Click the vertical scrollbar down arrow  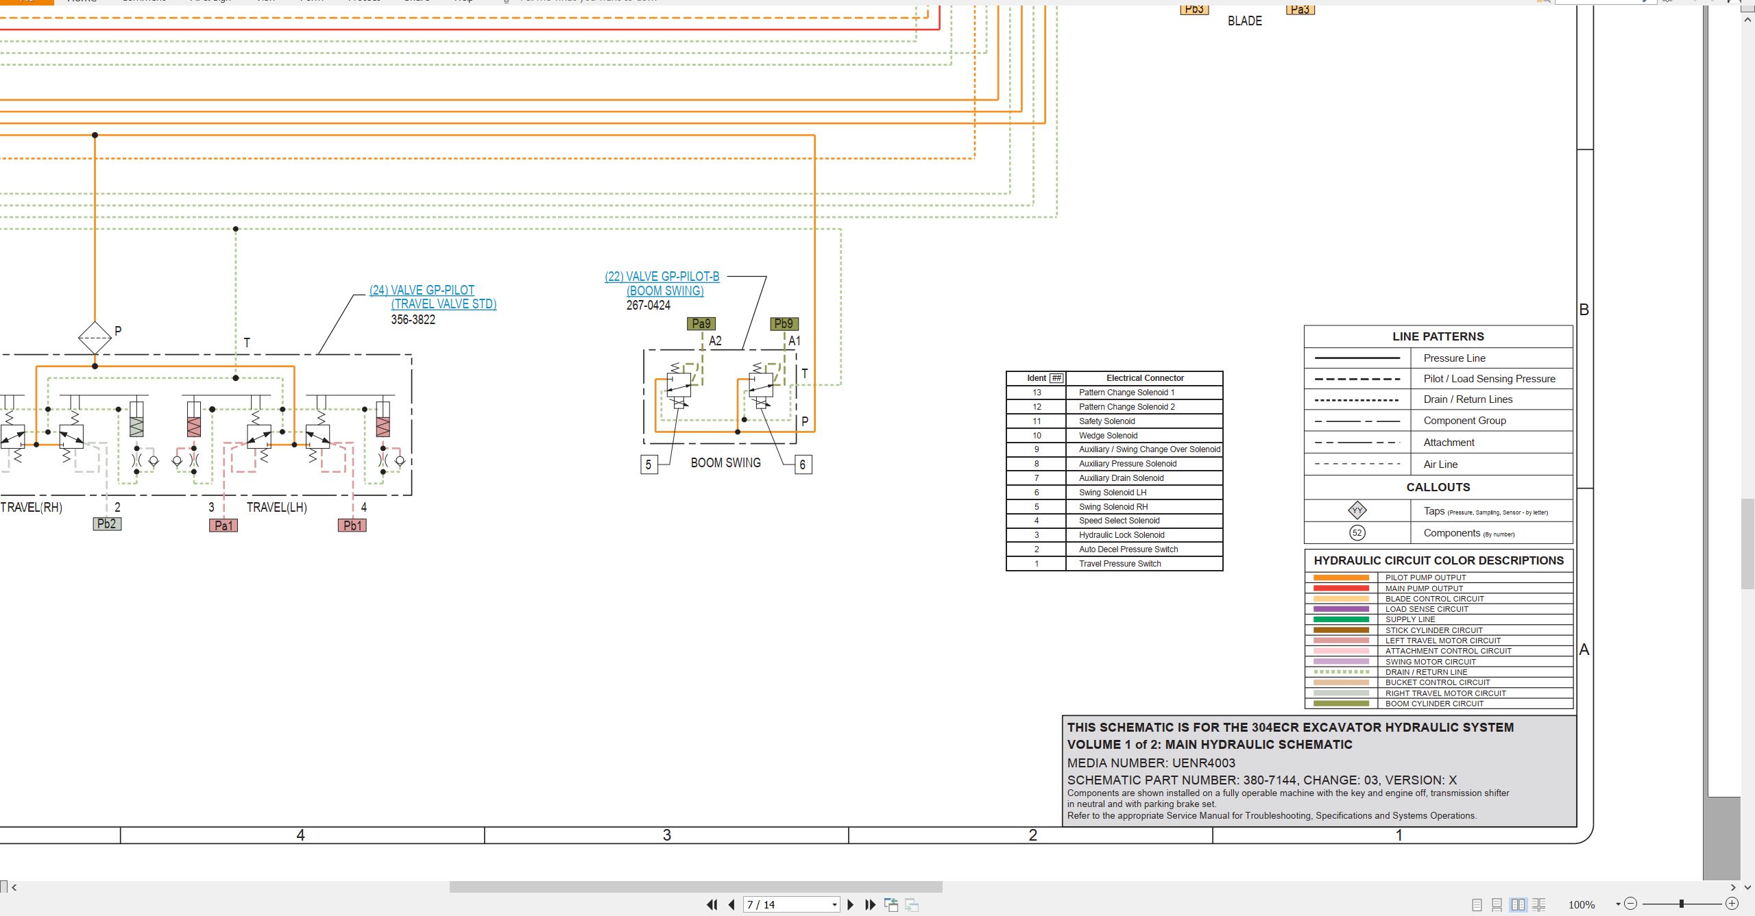coord(1747,887)
